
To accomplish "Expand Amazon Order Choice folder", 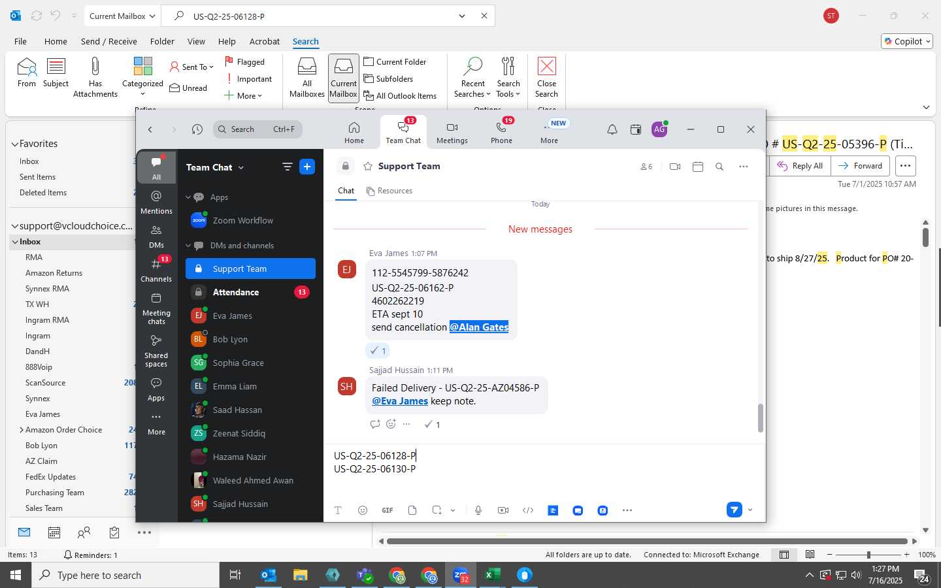I will 21,430.
